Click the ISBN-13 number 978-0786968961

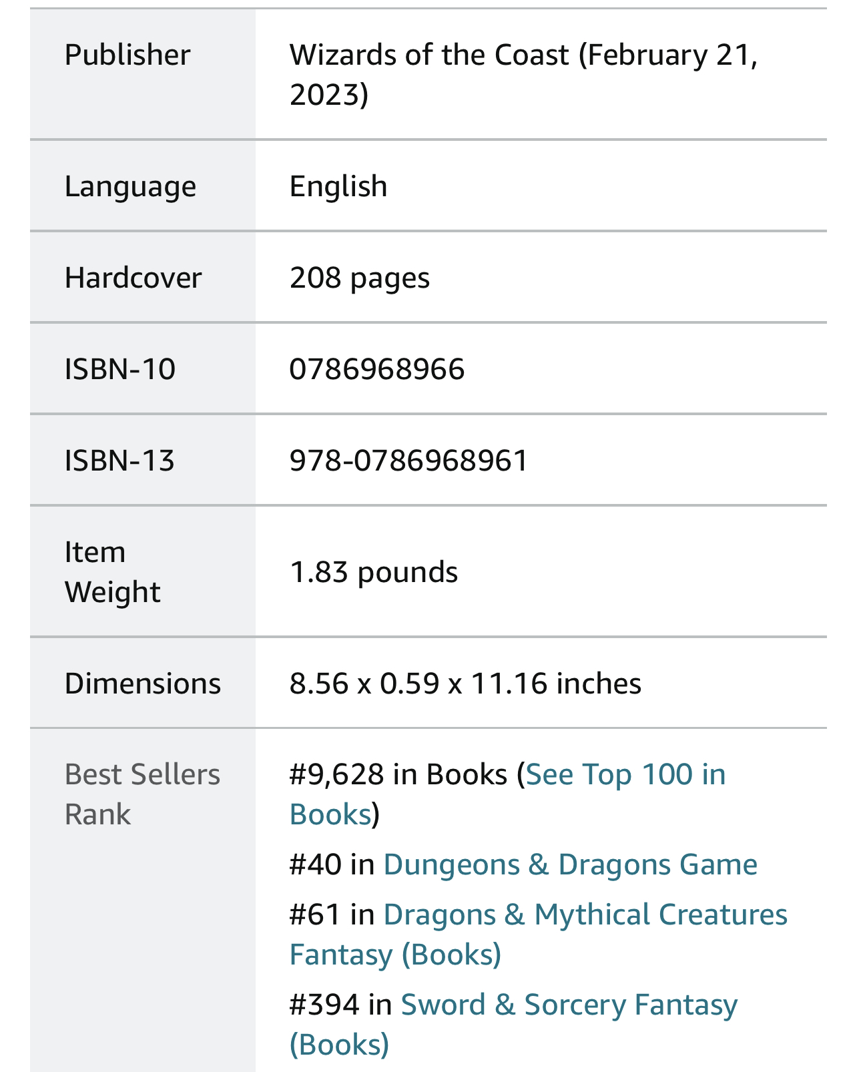click(408, 461)
